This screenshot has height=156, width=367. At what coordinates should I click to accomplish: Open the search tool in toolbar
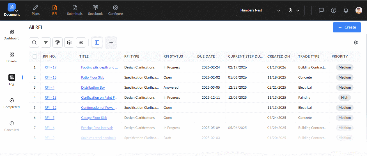(34, 42)
